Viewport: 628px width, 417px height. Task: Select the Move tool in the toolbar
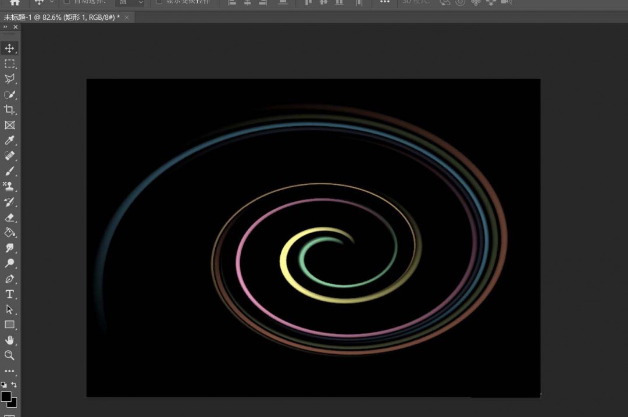(x=10, y=48)
